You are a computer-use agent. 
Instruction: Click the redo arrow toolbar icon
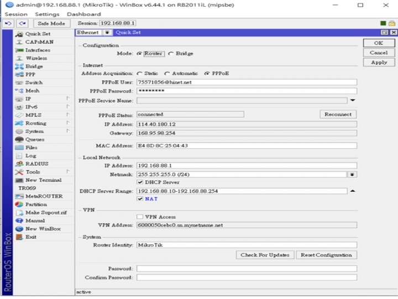point(22,23)
